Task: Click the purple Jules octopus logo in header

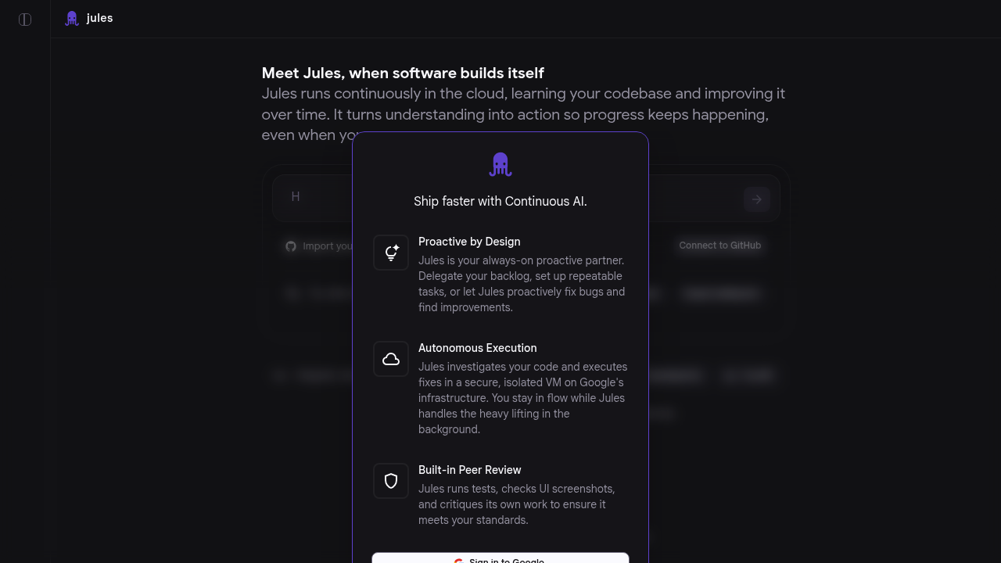Action: coord(72,19)
